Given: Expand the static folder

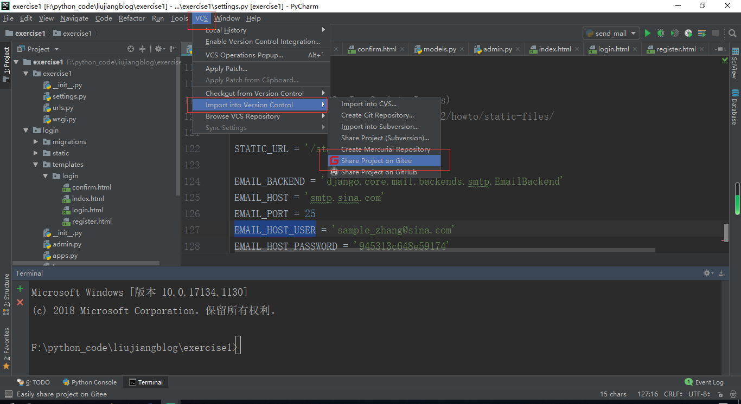Looking at the screenshot, I should [36, 153].
